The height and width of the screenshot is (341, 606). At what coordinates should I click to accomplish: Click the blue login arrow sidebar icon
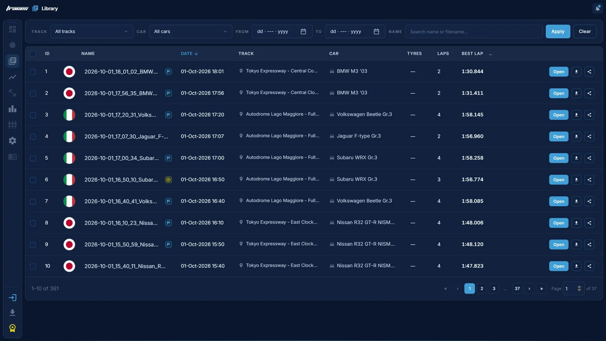click(x=12, y=298)
